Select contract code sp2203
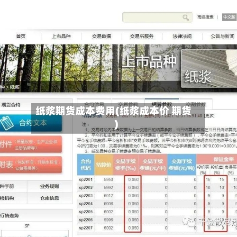 coord(86,196)
